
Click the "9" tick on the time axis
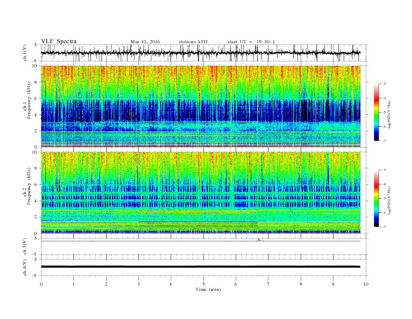[x=333, y=284]
